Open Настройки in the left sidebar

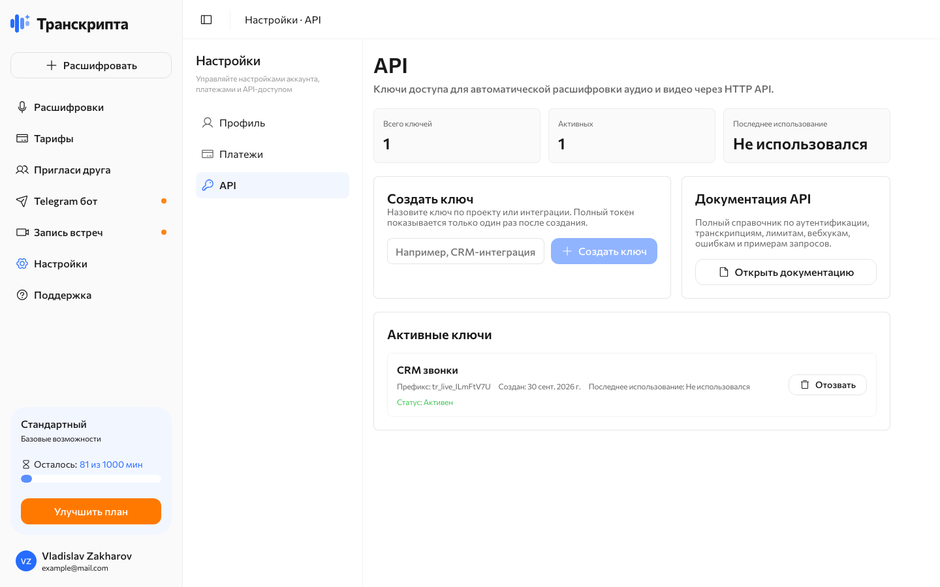91,263
